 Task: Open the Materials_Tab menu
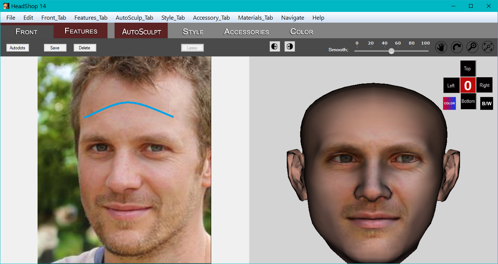click(256, 17)
